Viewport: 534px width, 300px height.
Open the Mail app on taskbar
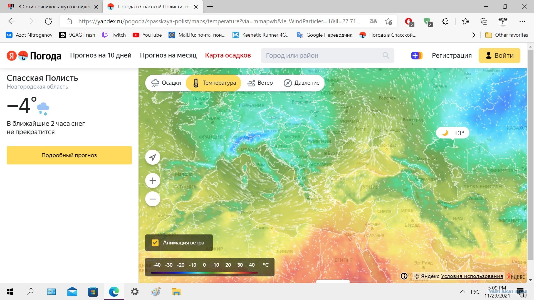tap(72, 292)
